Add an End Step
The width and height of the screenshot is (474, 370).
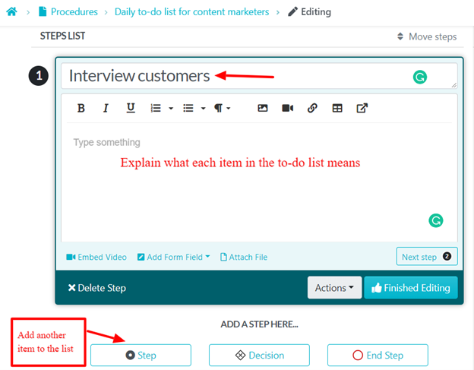pos(378,356)
